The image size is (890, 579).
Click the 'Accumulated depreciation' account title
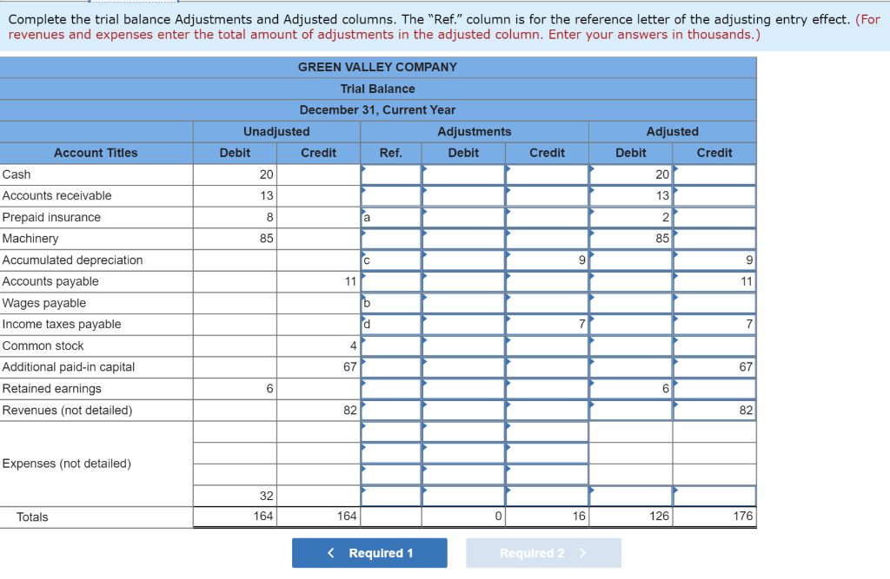(73, 260)
